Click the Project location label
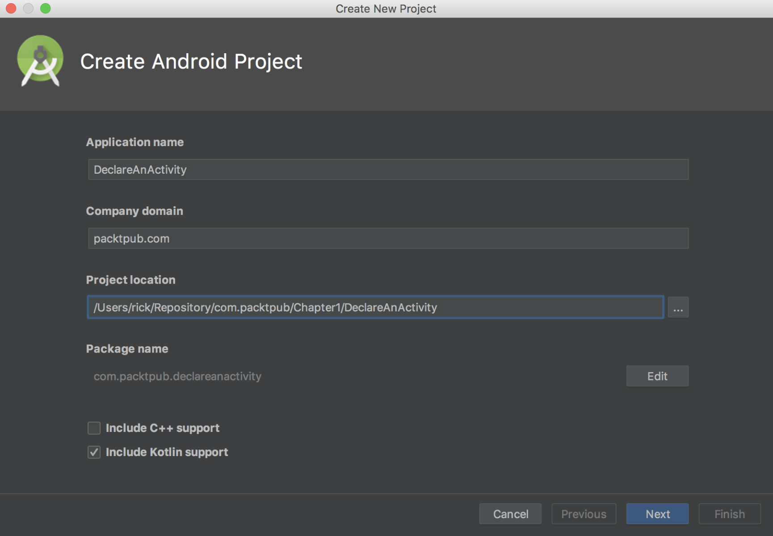This screenshot has height=536, width=773. [x=130, y=280]
